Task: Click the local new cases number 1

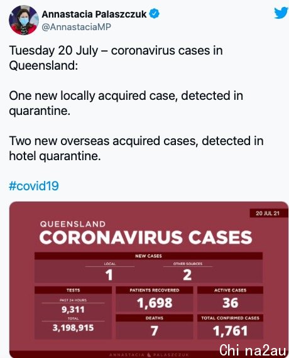Action: [109, 275]
